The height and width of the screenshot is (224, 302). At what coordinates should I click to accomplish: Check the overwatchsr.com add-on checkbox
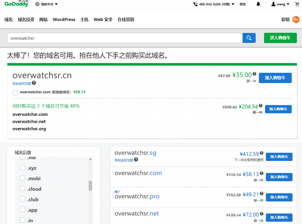15,93
